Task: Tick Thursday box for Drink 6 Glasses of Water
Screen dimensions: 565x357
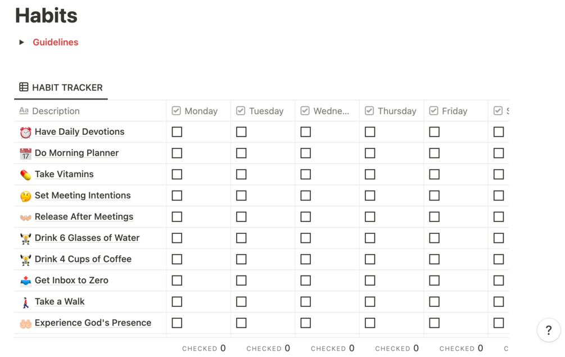Action: 370,238
